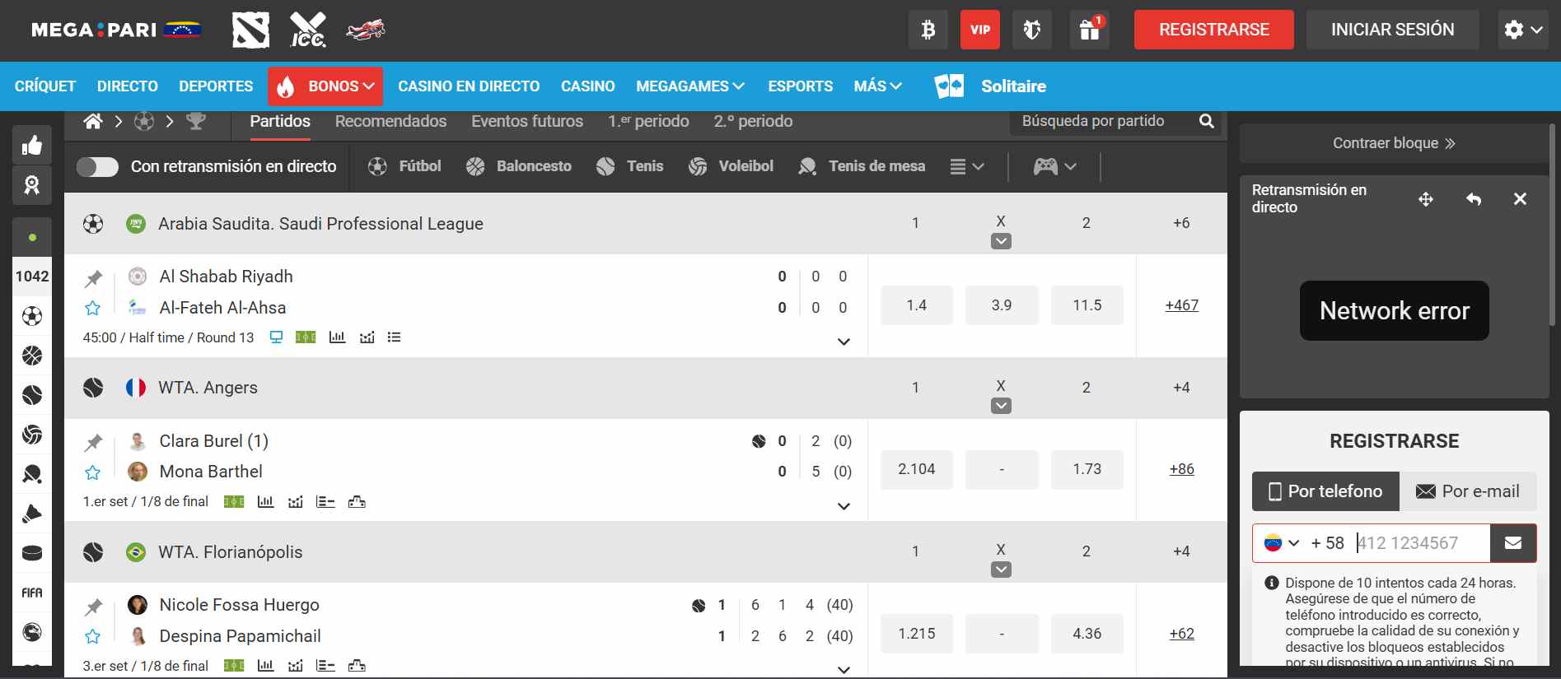Open the more sports list dropdown
The height and width of the screenshot is (679, 1561).
click(x=967, y=167)
